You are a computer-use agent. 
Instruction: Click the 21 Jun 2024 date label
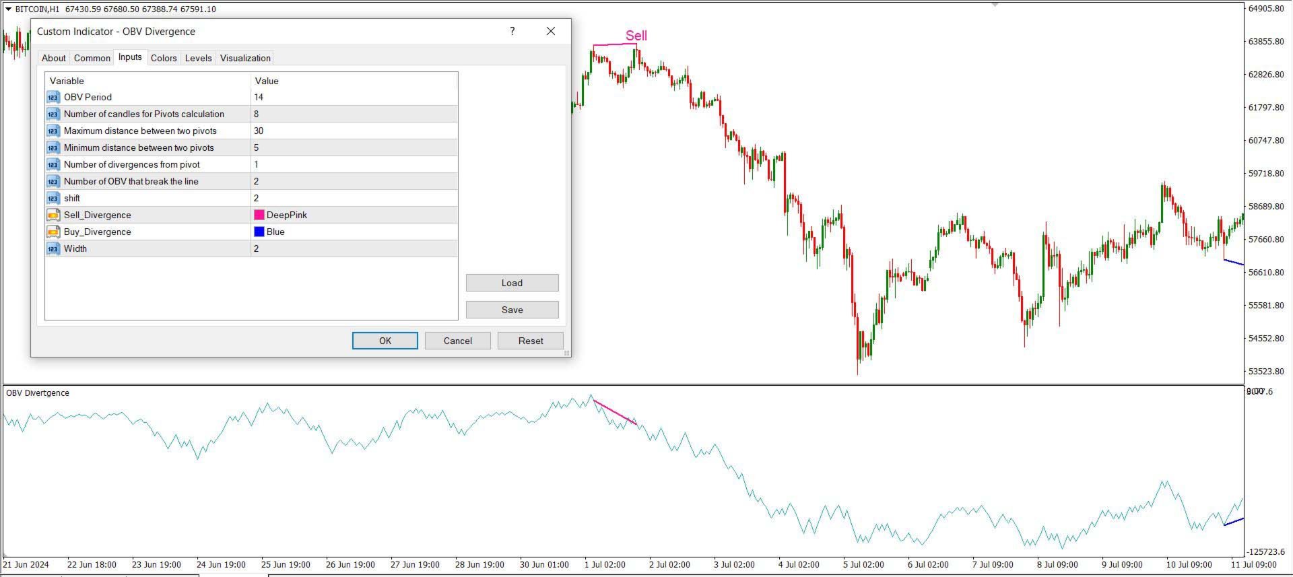pos(26,565)
